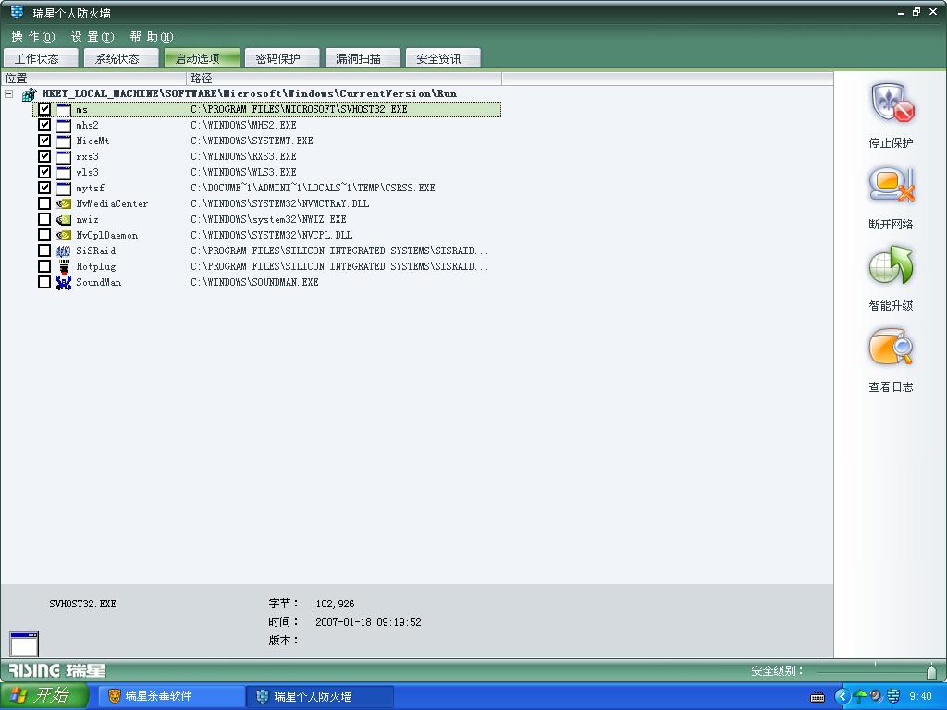Click the SiSRaid entry icon

(x=64, y=251)
